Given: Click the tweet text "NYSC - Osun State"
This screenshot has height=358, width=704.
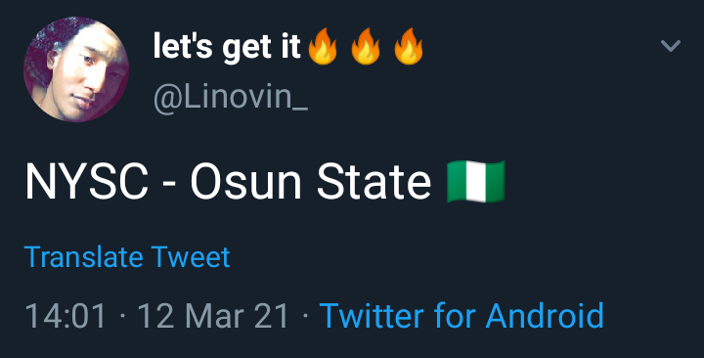Looking at the screenshot, I should 228,183.
